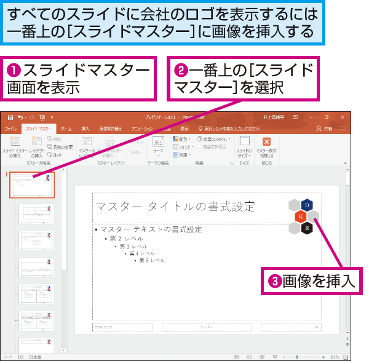Redo the last action
The width and height of the screenshot is (369, 361).
point(32,117)
